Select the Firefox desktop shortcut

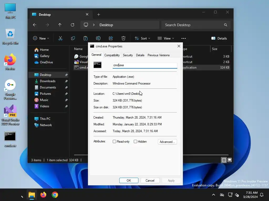tap(10, 62)
